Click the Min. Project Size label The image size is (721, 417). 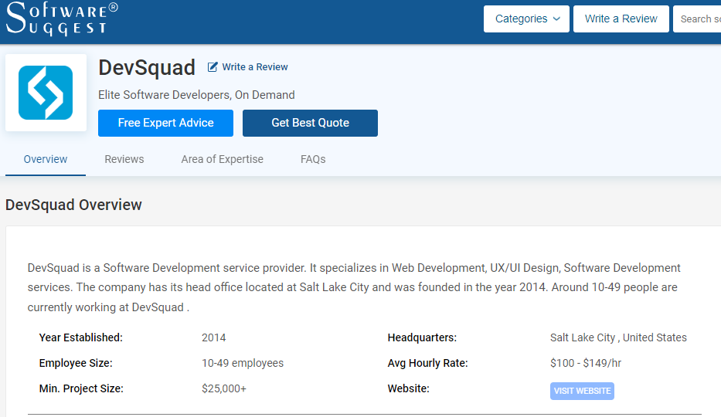(81, 389)
